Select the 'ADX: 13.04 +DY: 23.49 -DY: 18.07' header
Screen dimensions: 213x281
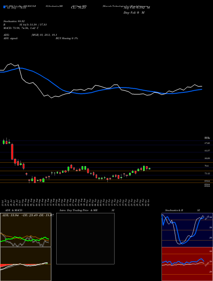pos(28,215)
